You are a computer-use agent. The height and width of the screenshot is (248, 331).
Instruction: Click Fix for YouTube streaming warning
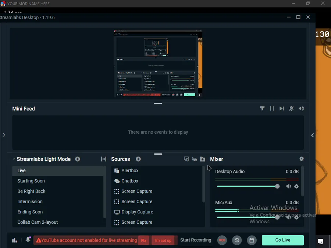(x=144, y=240)
